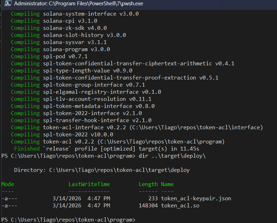This screenshot has width=277, height=223.
Task: Click 'token-acl v0.2.2' program compile line
Action: click(118, 141)
